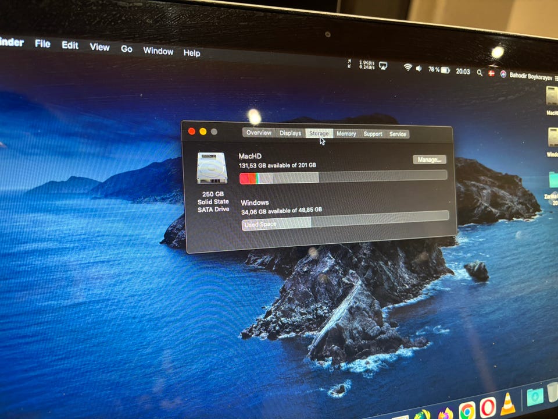Open the Go menu
The height and width of the screenshot is (419, 558).
coord(127,49)
